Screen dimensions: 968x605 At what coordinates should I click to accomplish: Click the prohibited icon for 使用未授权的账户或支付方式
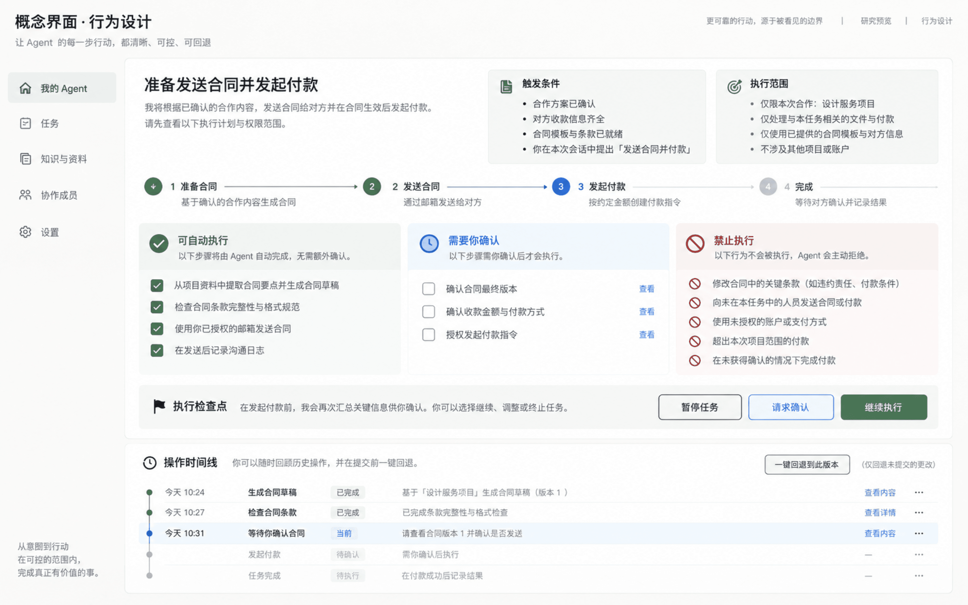tap(695, 322)
